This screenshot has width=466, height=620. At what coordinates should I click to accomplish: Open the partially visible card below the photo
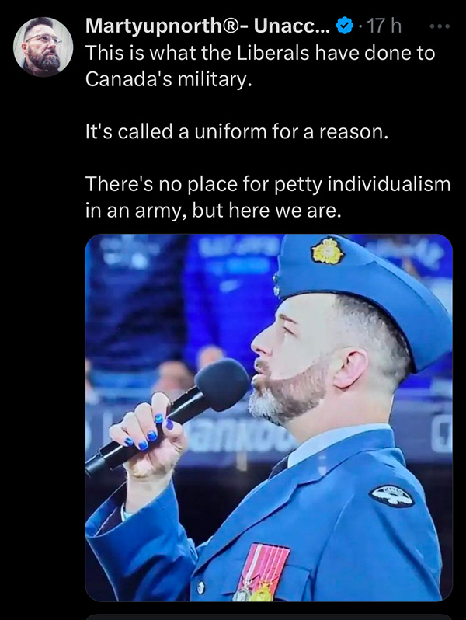point(269,617)
